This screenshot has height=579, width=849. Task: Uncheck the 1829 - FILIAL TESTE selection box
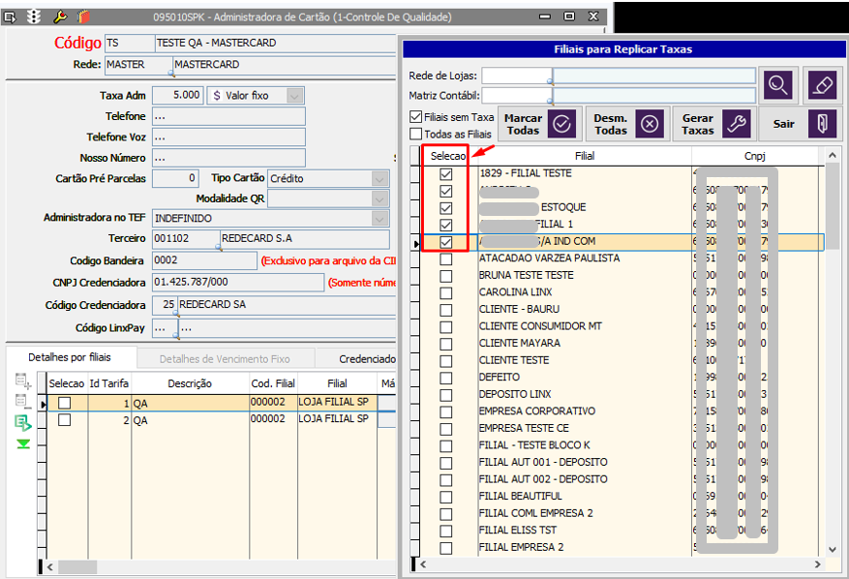click(445, 174)
